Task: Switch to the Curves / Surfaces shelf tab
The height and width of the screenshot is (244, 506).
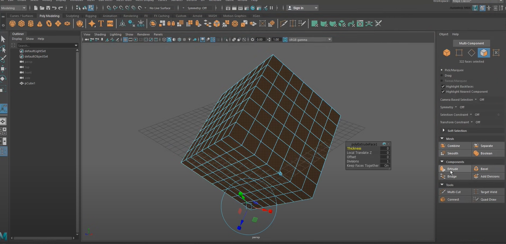Action: 21,16
